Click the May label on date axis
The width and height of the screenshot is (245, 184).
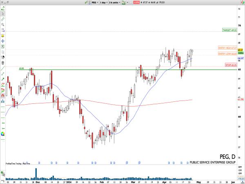(x=198, y=182)
